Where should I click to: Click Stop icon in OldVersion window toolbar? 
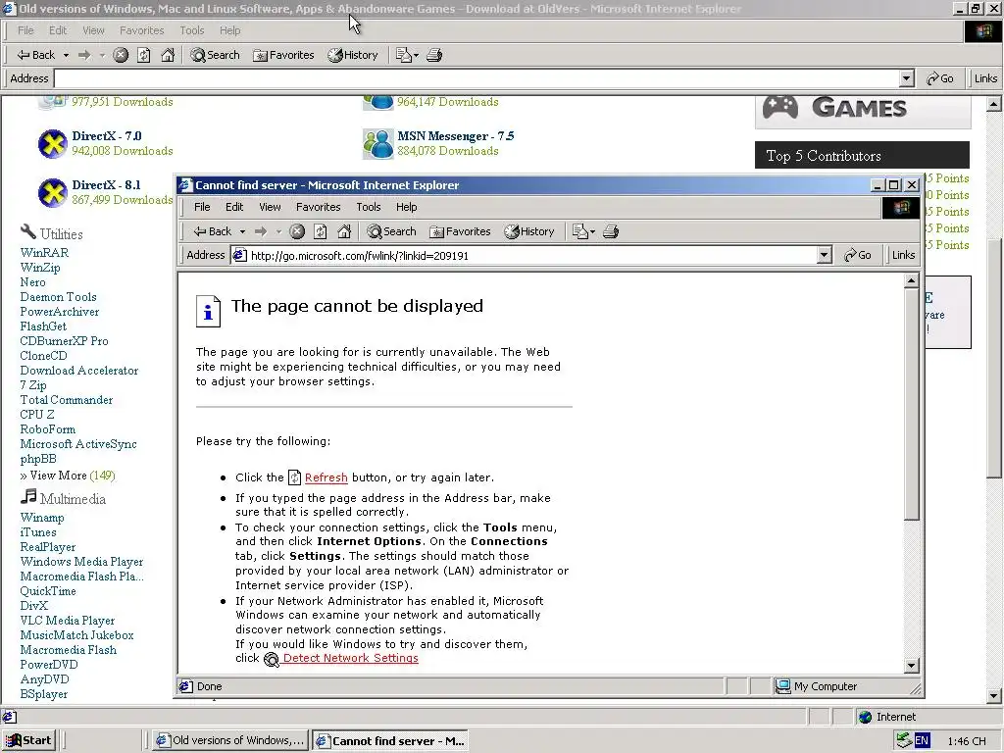[121, 55]
